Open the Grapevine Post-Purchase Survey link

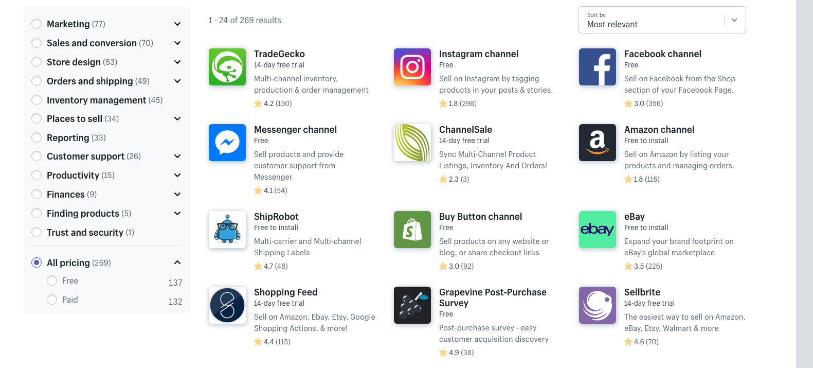[x=493, y=297]
